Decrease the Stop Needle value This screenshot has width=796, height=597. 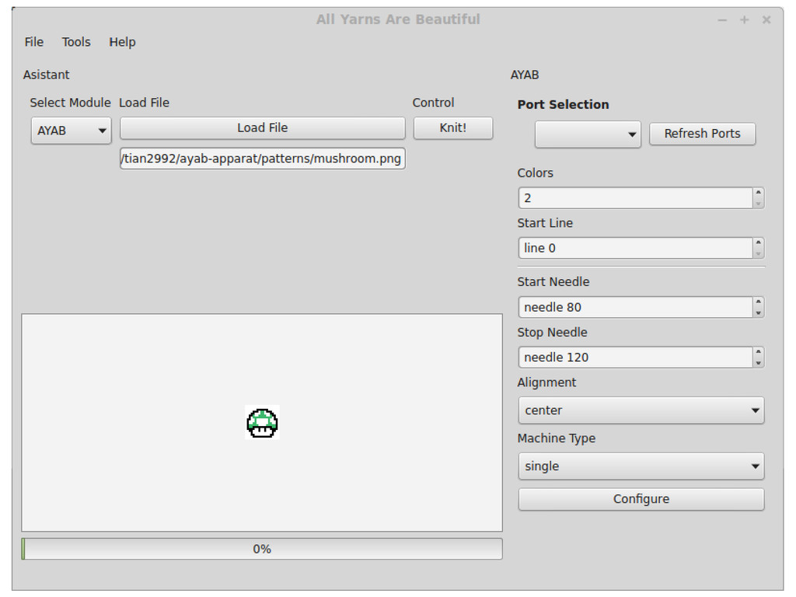(758, 362)
